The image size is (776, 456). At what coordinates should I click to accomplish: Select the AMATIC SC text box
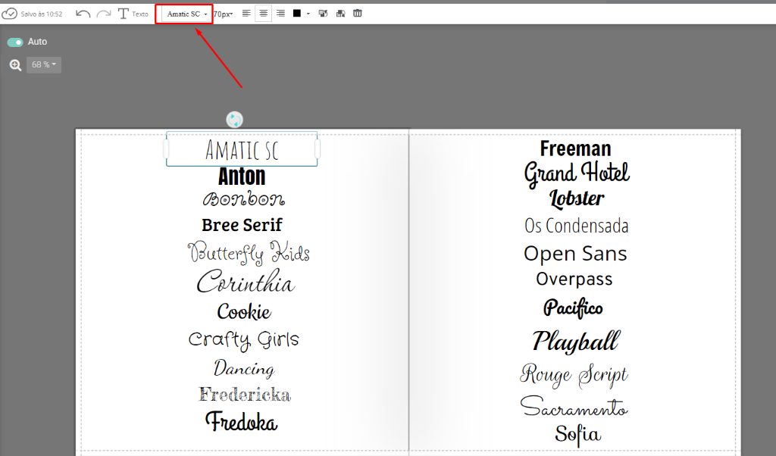[242, 150]
